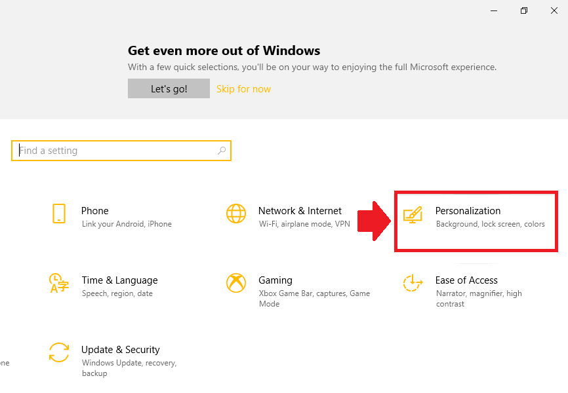Open the Phone settings title

[x=95, y=211]
